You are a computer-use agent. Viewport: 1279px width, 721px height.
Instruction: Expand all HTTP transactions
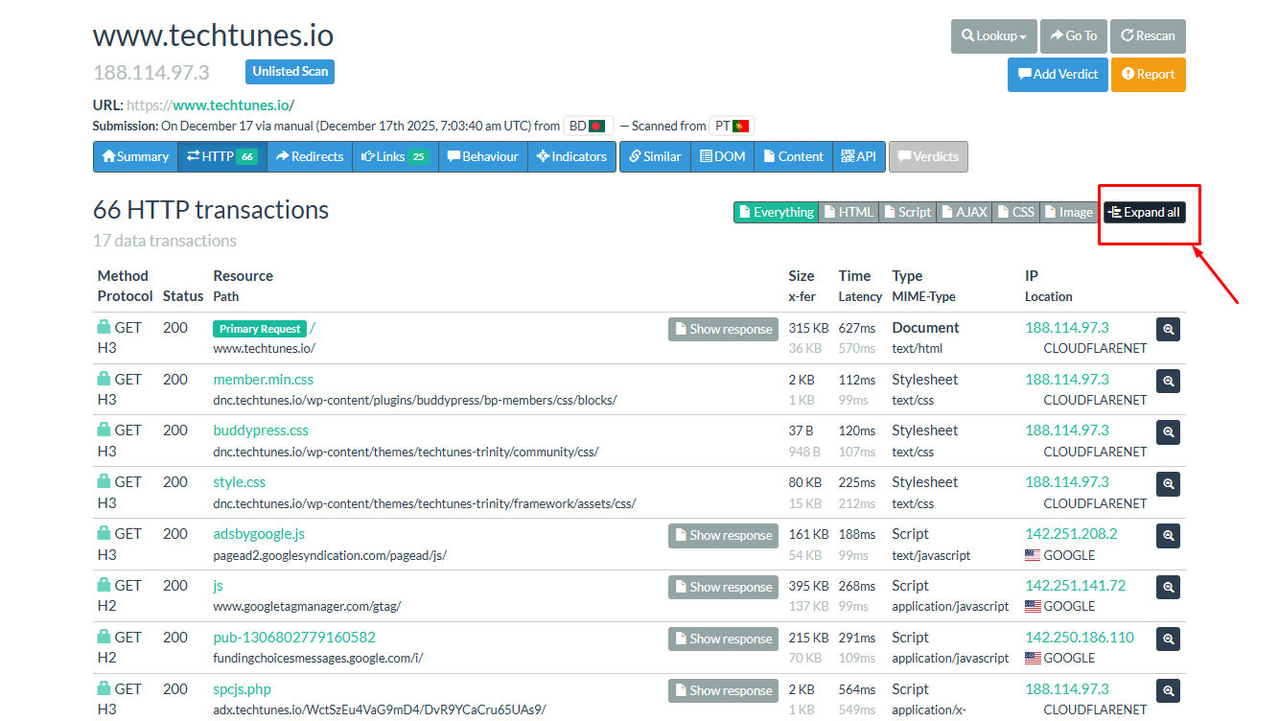(1144, 212)
